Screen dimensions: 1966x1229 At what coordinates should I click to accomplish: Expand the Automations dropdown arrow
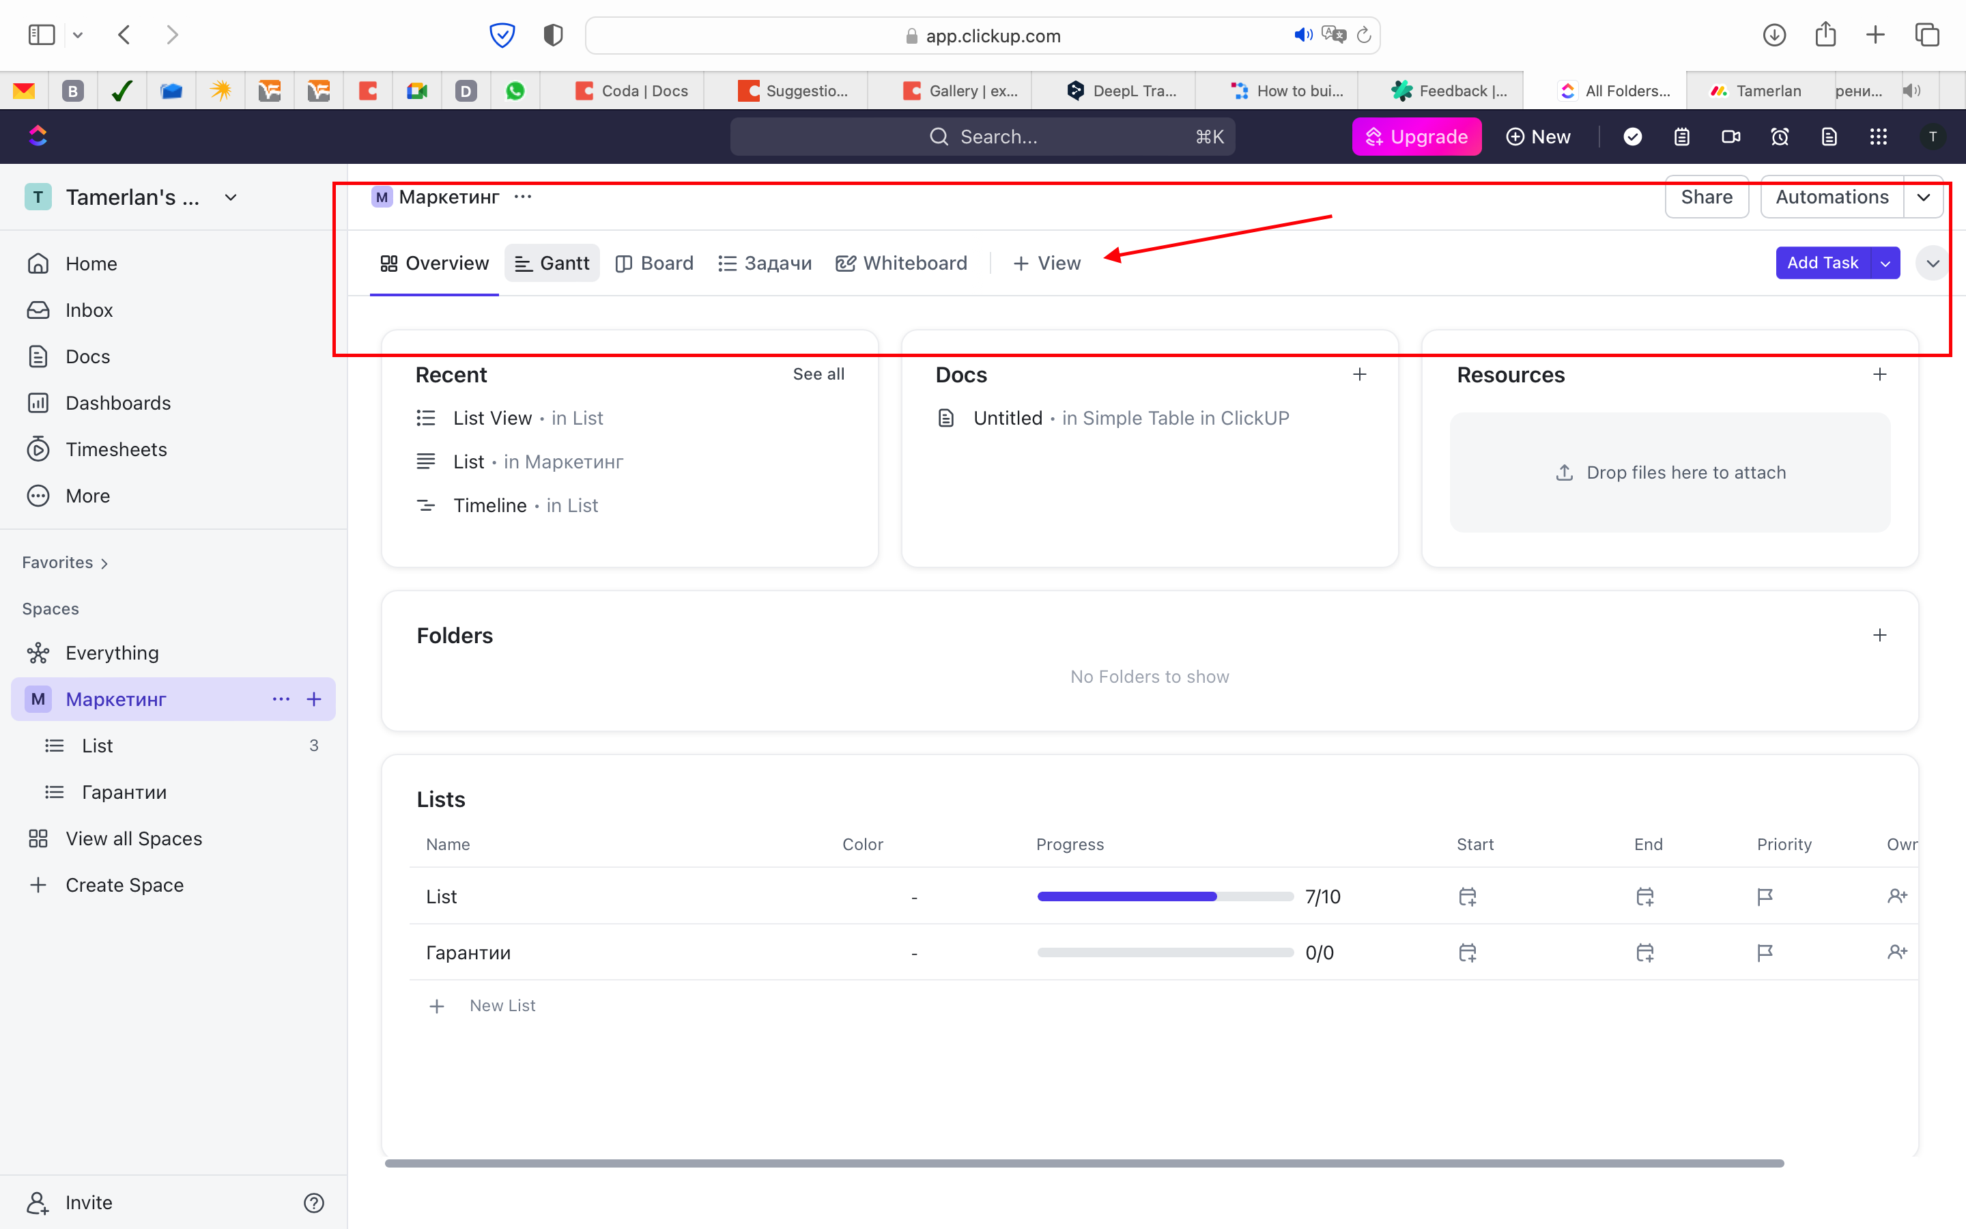point(1923,197)
